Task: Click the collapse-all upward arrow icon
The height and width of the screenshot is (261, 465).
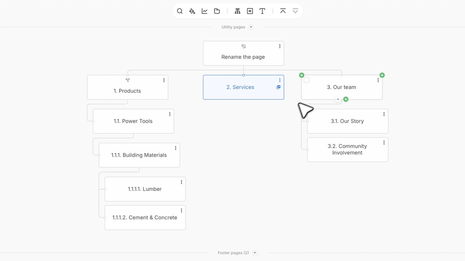Action: coord(283,11)
